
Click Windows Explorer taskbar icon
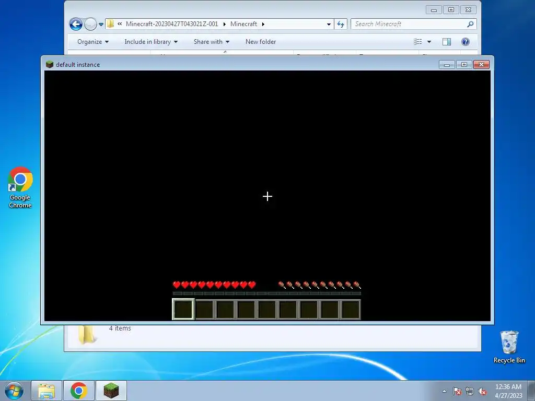tap(46, 391)
